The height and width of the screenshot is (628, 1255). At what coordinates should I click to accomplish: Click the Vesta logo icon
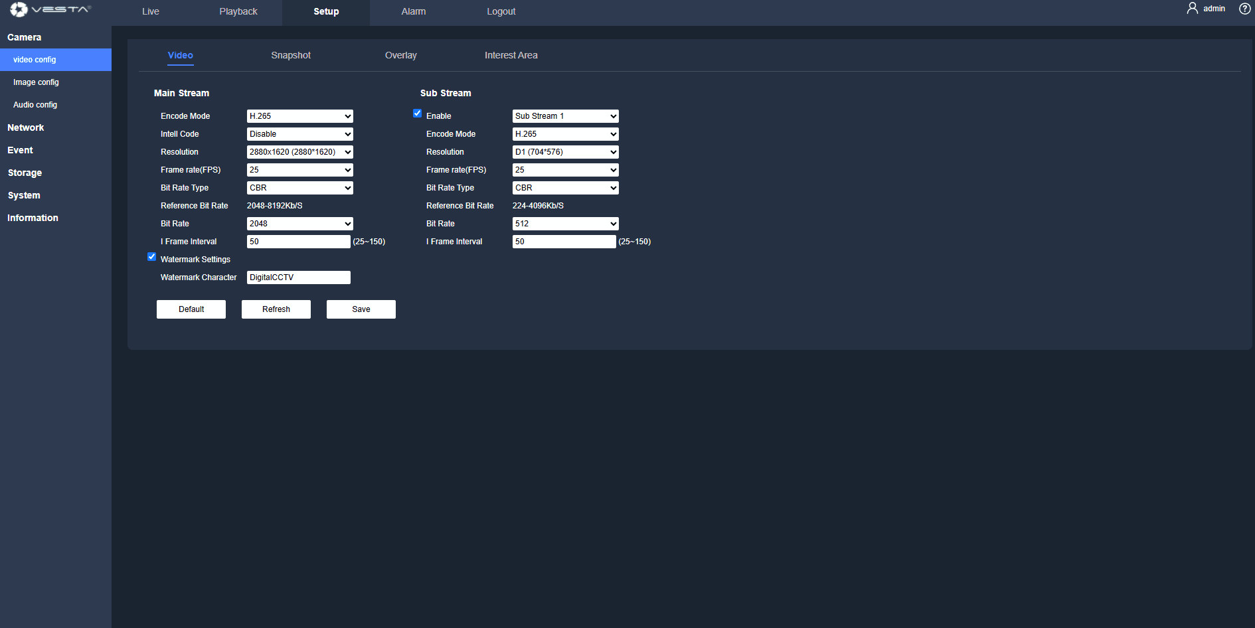pyautogui.click(x=19, y=10)
